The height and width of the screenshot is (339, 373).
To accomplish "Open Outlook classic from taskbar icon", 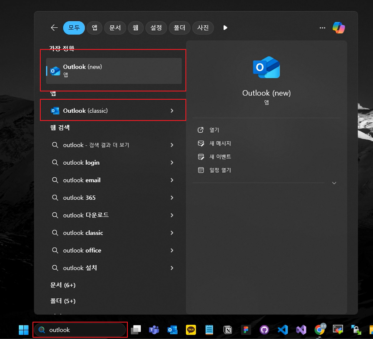I will (172, 330).
